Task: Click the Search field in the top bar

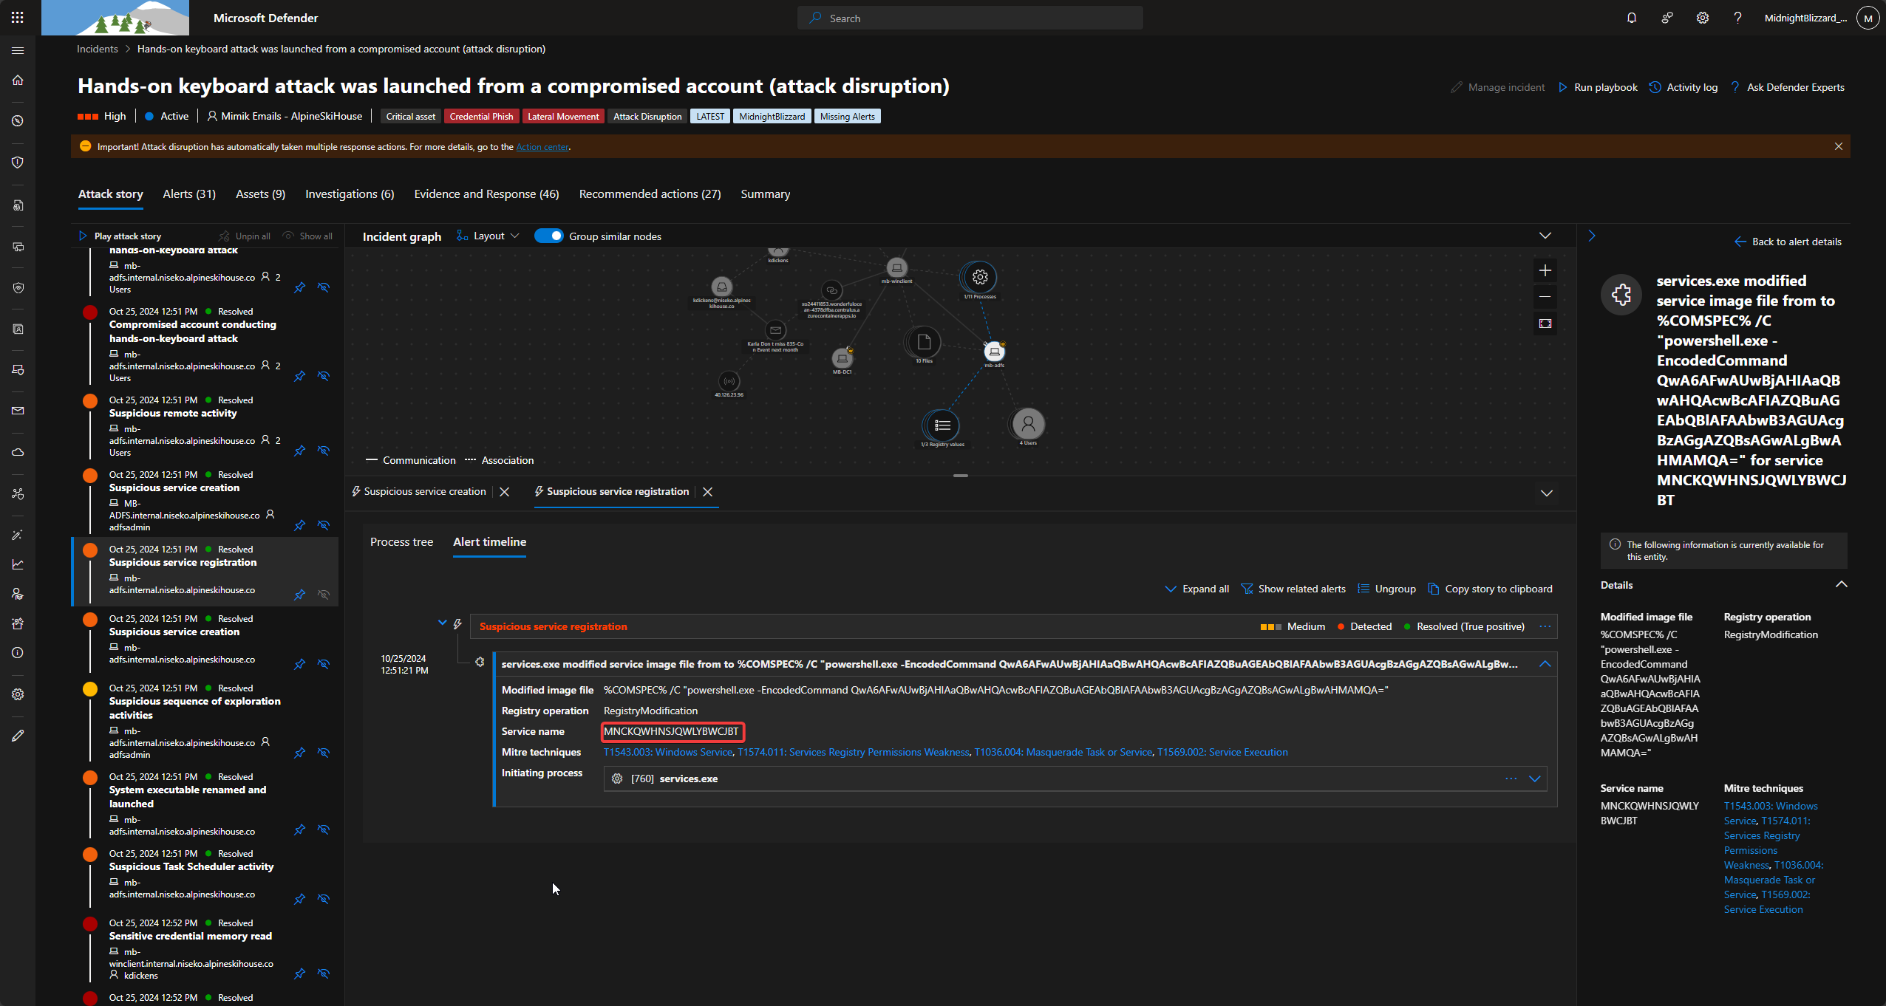Action: pyautogui.click(x=969, y=17)
